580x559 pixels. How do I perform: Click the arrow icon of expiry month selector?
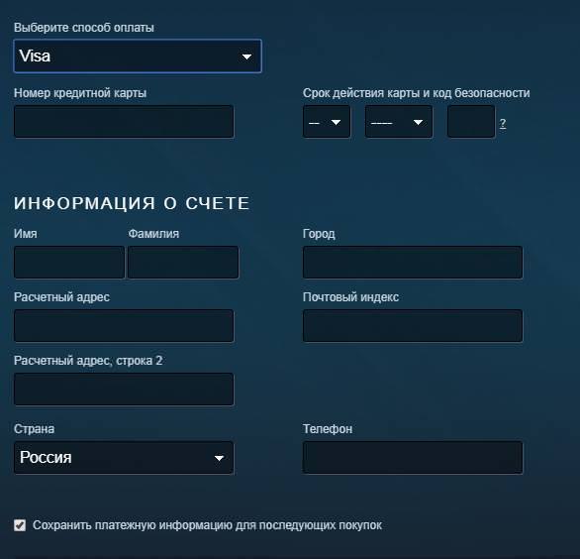click(336, 122)
